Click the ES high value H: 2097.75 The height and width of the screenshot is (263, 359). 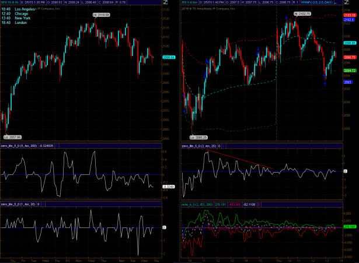(249, 2)
